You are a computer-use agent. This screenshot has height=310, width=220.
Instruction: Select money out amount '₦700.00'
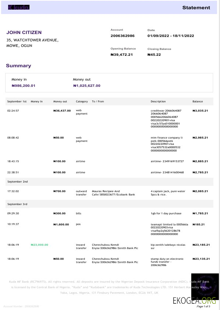click(59, 191)
